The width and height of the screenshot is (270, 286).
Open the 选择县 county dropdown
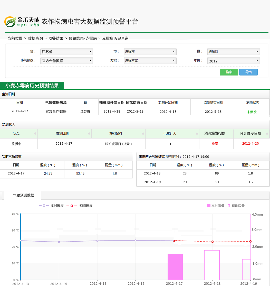pyautogui.click(x=233, y=52)
